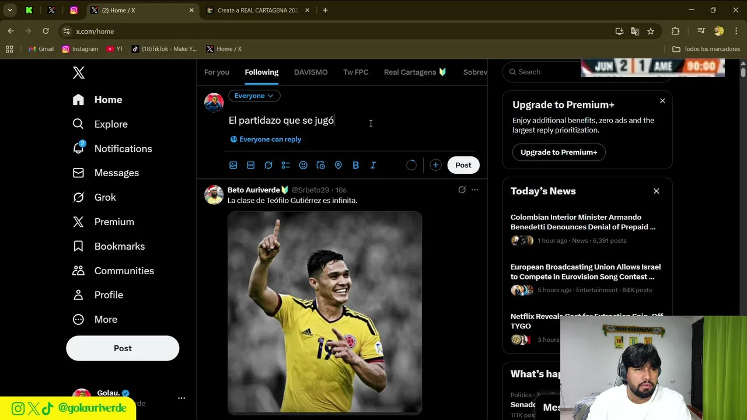Open the Real Cartagena tab

point(415,72)
